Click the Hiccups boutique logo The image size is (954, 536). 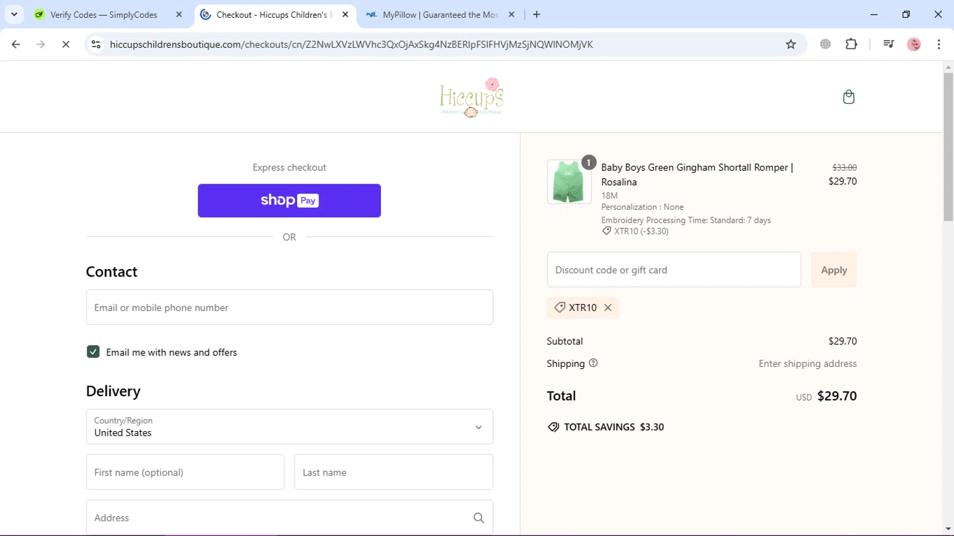471,97
